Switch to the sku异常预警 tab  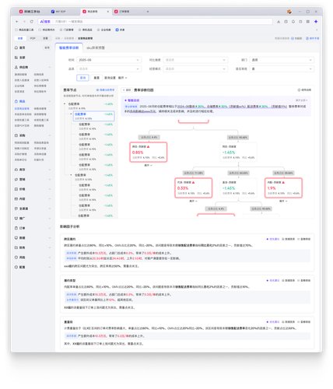[96, 47]
